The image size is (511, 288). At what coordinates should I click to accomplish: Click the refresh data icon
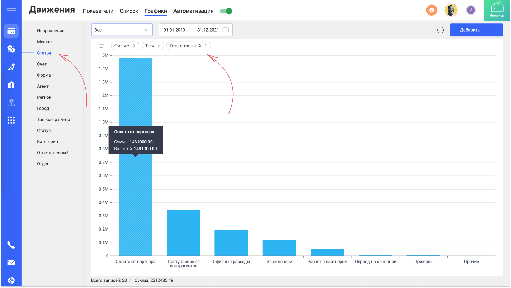point(440,30)
